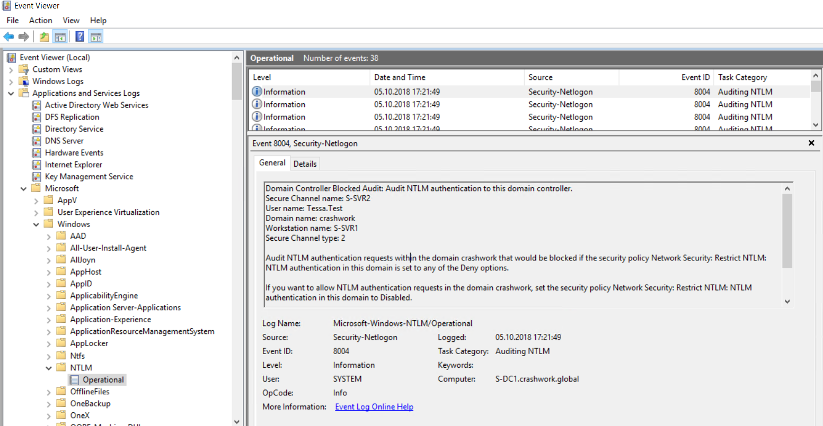Collapse the NTLM folder node

pos(49,368)
